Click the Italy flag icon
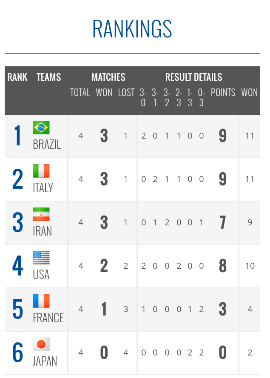 41,171
